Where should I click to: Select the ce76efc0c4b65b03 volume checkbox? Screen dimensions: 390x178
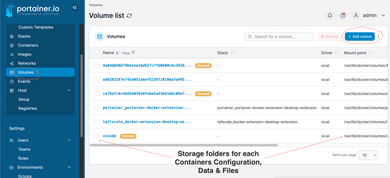[x=97, y=93]
